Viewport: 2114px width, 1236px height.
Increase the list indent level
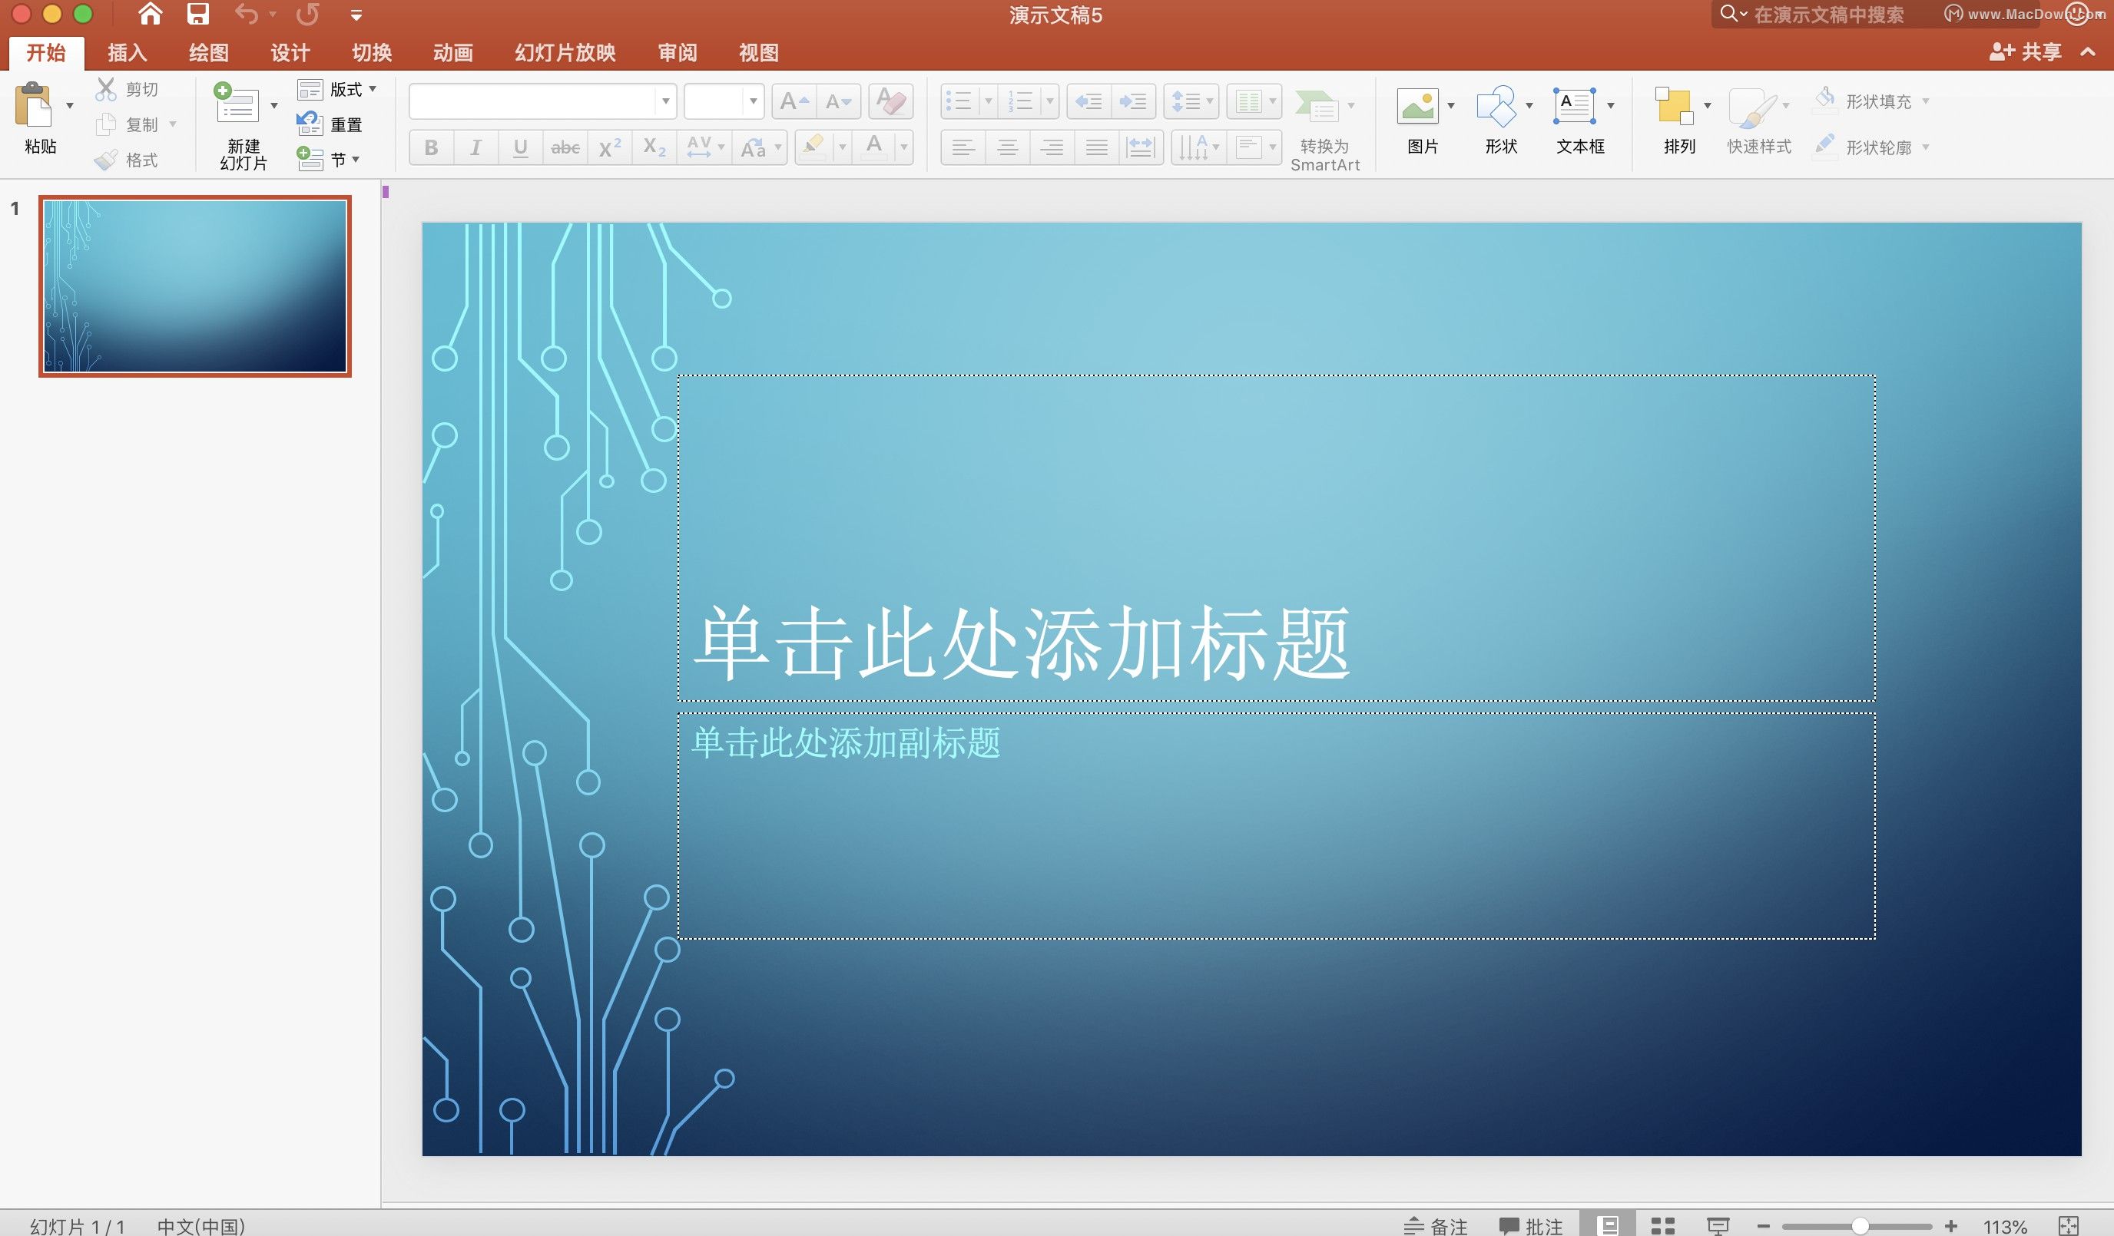(1133, 102)
